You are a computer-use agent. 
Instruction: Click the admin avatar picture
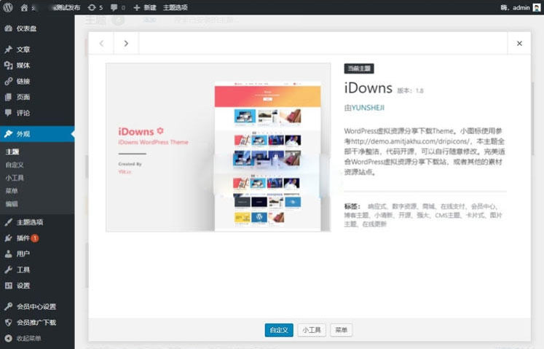(x=537, y=7)
